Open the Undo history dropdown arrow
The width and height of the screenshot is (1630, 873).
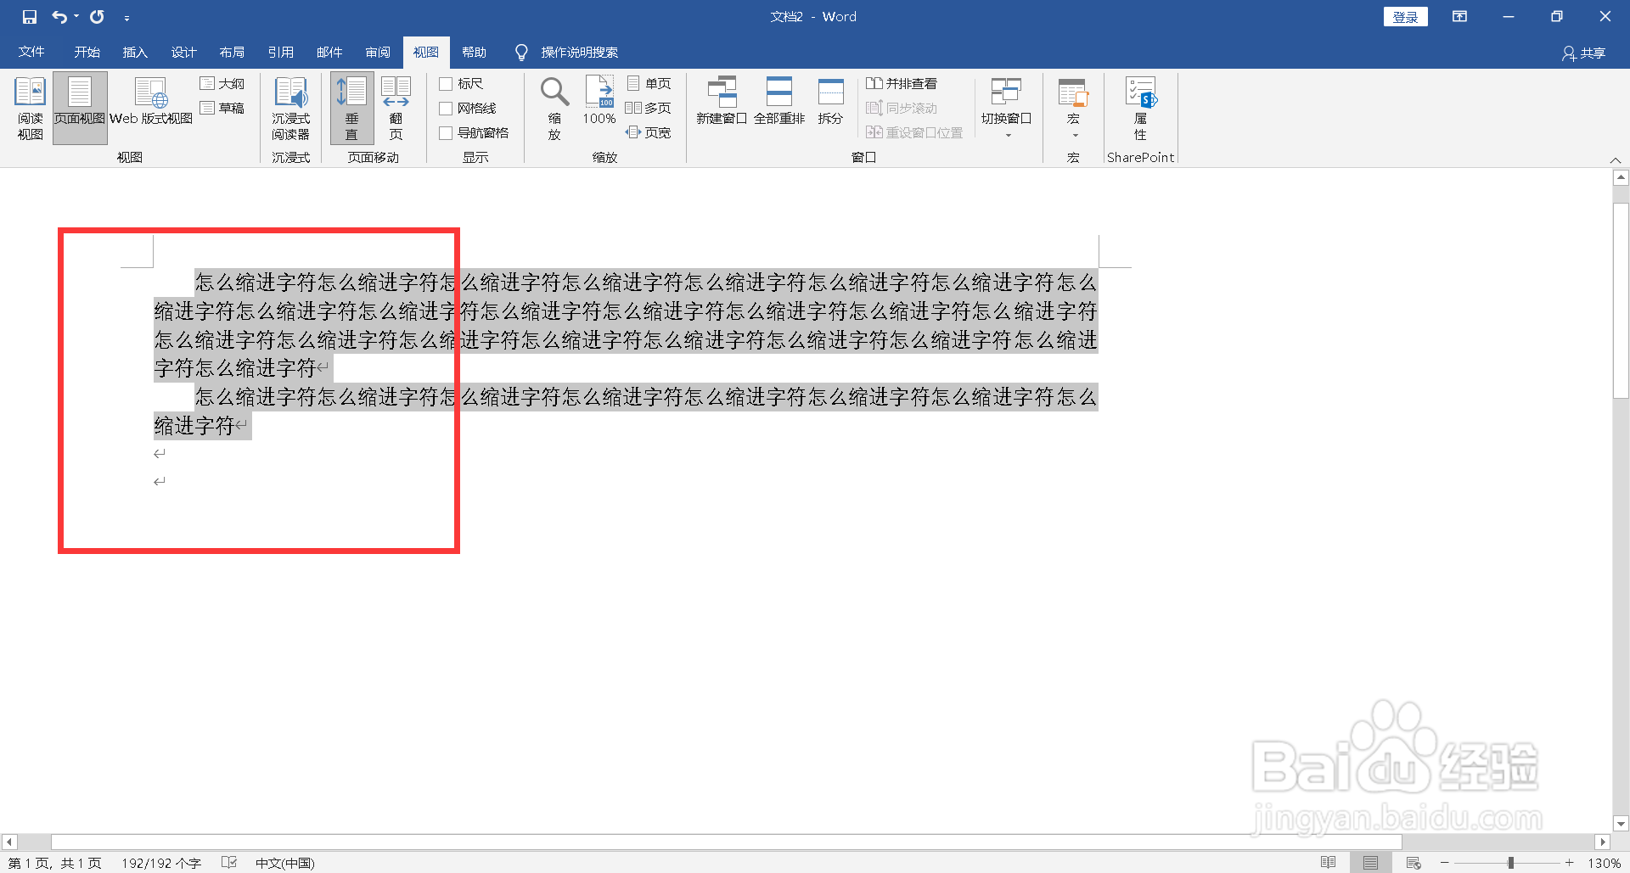76,17
